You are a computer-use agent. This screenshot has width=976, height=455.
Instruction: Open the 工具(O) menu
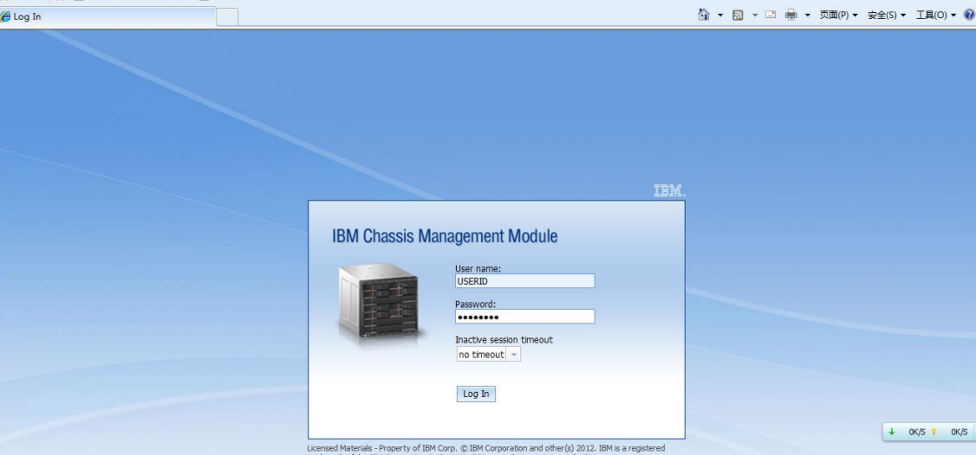[x=935, y=15]
